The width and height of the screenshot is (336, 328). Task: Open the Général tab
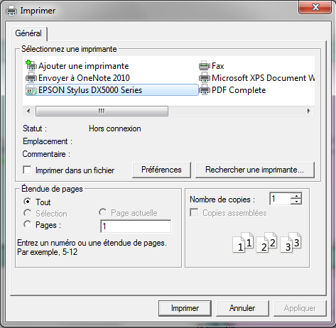(28, 33)
